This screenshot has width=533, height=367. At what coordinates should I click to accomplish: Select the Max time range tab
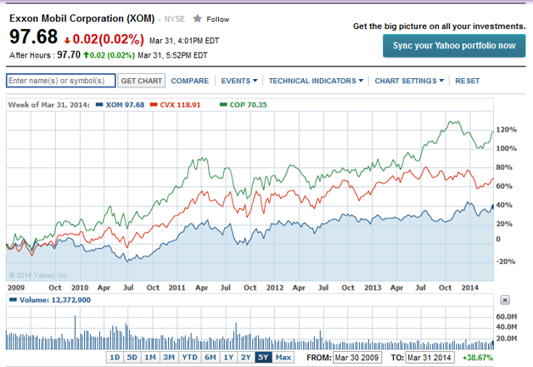click(283, 358)
